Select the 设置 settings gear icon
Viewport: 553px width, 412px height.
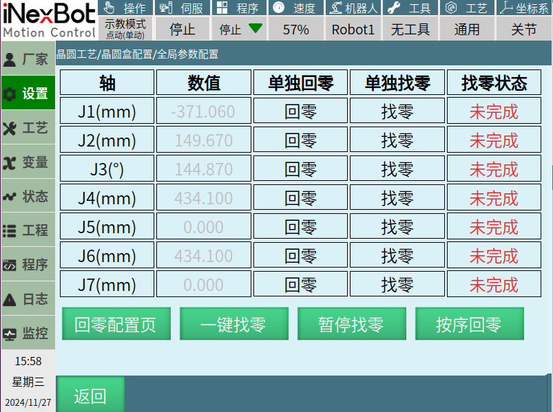pos(10,94)
